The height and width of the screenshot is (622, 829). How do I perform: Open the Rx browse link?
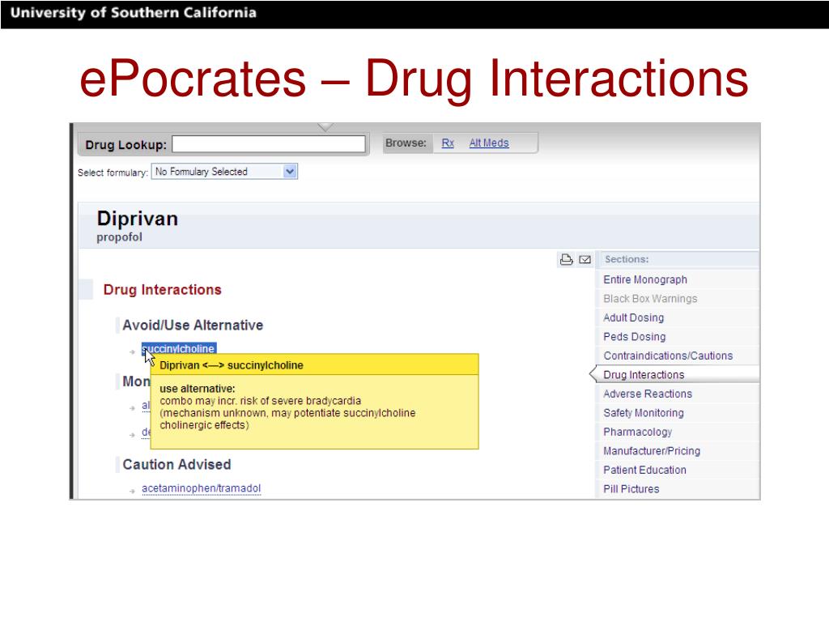pyautogui.click(x=448, y=143)
